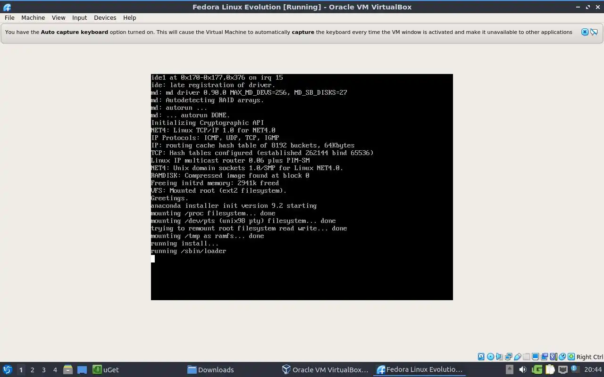Open the LXQt application menu
This screenshot has height=377, width=604.
8,369
